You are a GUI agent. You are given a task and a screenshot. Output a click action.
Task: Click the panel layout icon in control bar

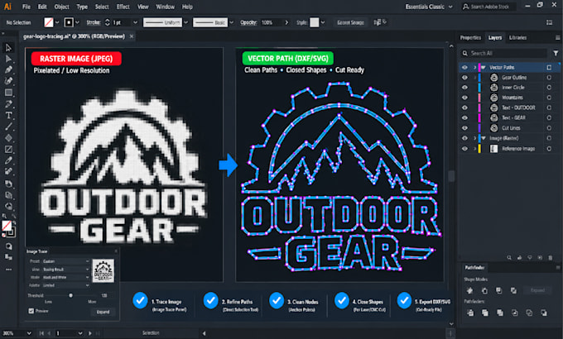[550, 22]
